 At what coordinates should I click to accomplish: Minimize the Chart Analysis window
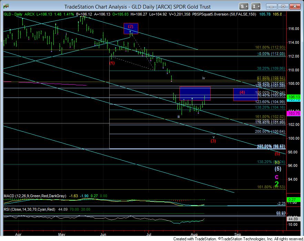271,7
